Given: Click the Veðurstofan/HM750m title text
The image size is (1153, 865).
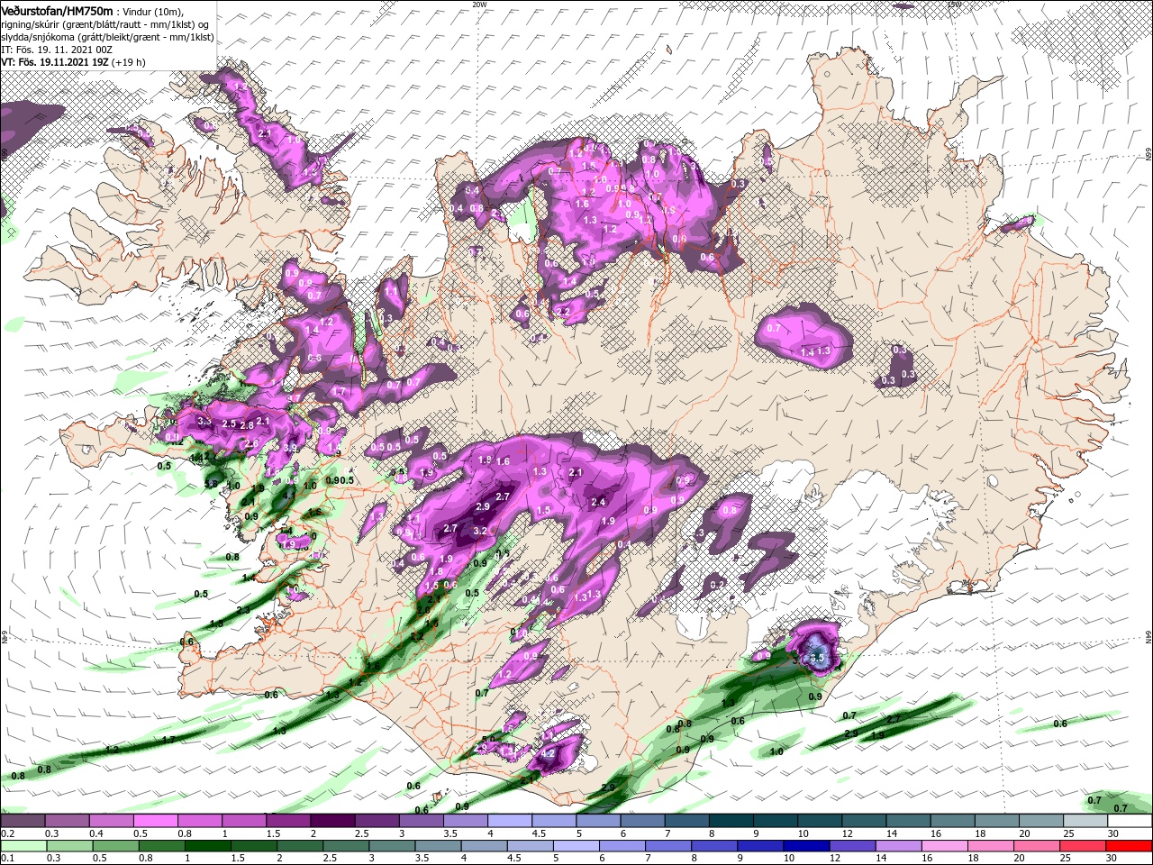Looking at the screenshot, I should [57, 10].
